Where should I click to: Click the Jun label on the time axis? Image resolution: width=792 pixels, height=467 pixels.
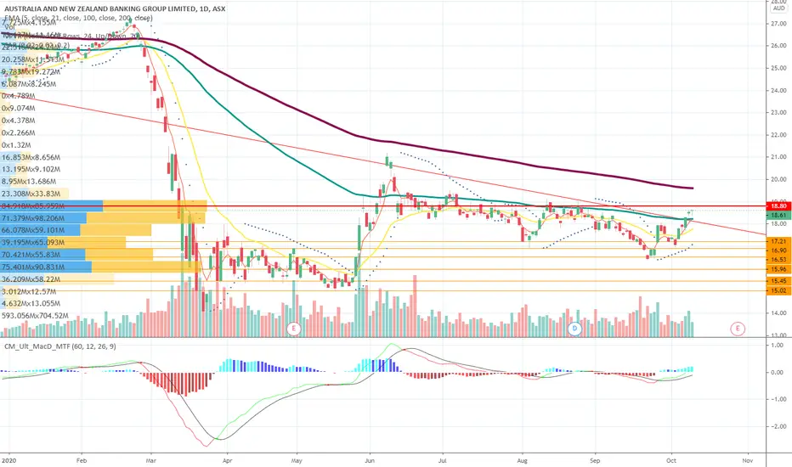(x=370, y=461)
